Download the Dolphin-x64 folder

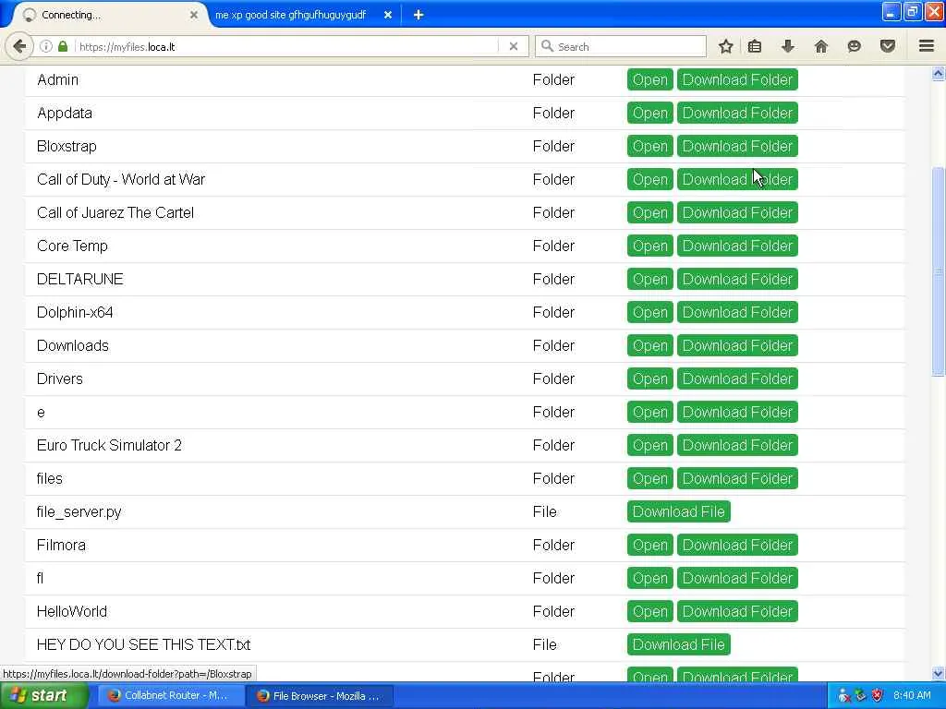pyautogui.click(x=737, y=312)
